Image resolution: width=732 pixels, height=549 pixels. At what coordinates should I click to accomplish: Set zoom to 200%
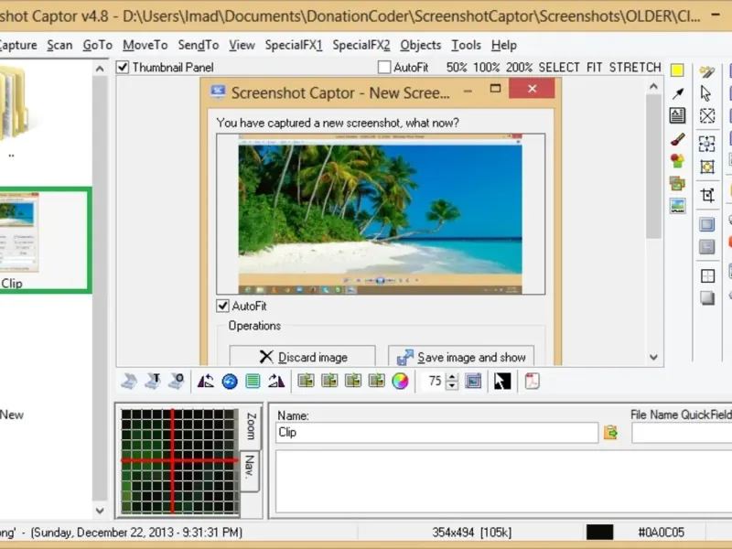(519, 67)
